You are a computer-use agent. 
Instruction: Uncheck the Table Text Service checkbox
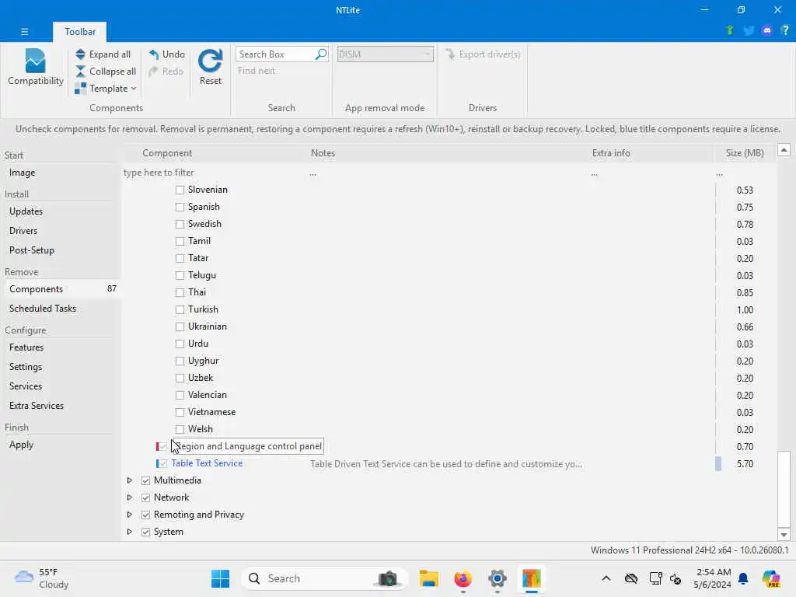pos(163,463)
